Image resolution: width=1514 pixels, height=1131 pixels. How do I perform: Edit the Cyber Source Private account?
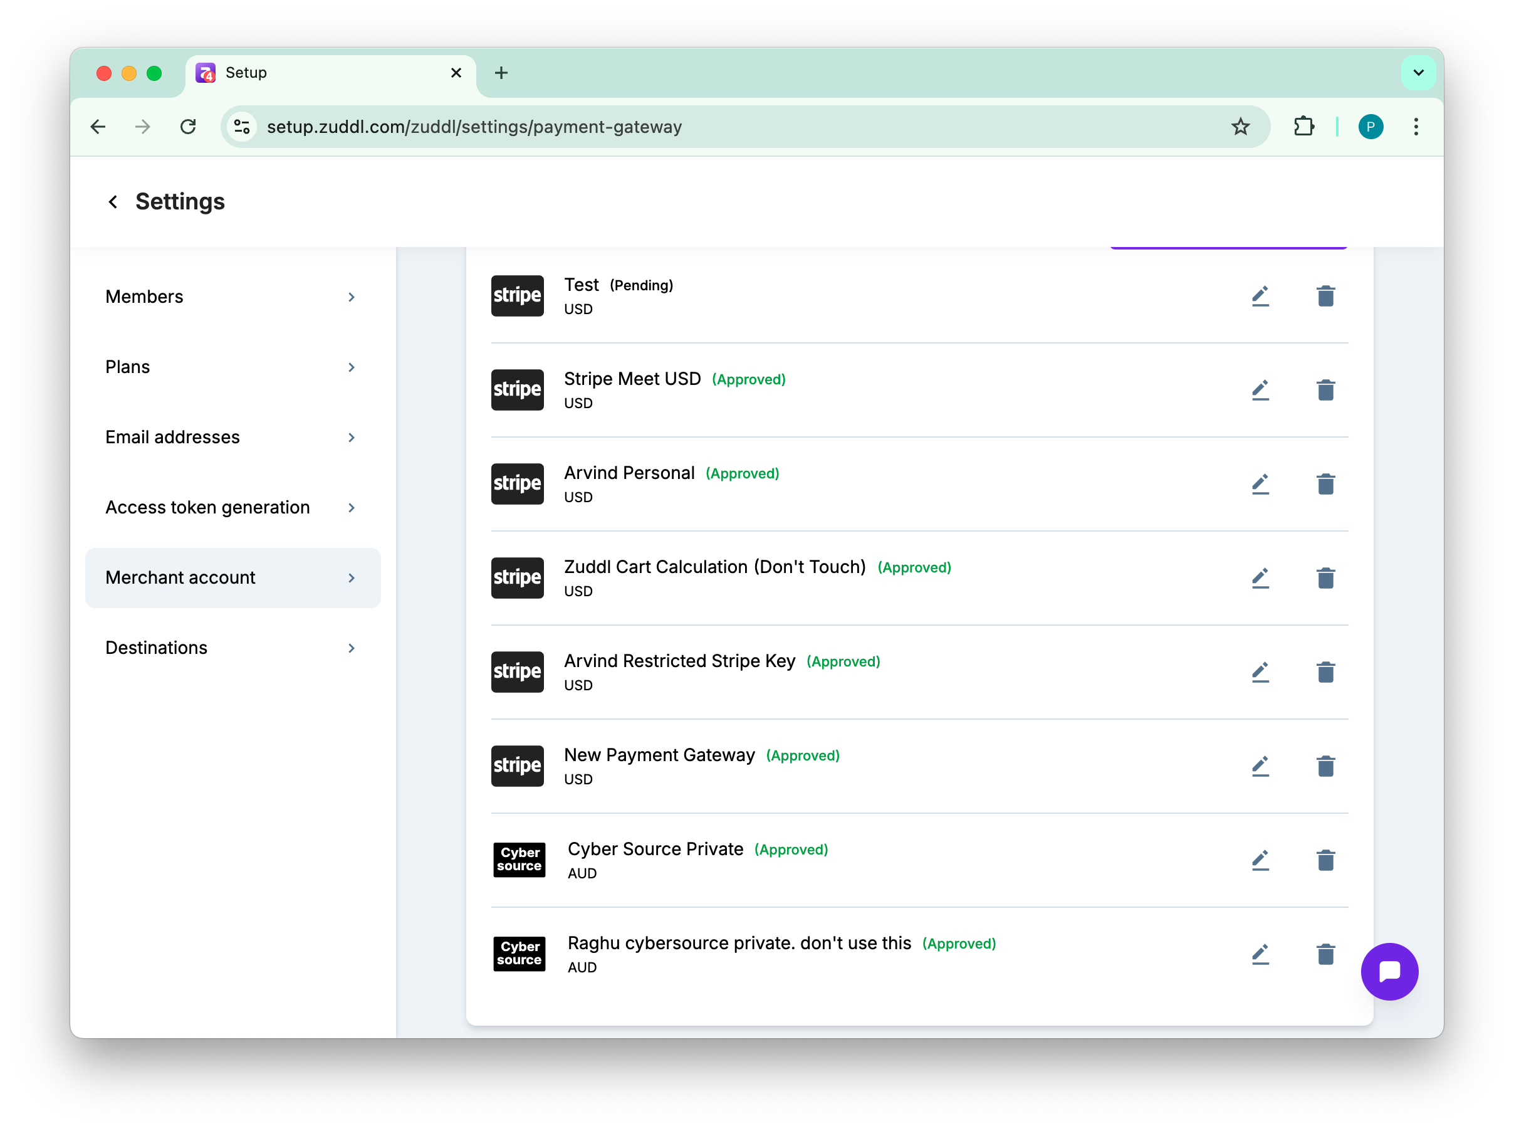(x=1260, y=860)
